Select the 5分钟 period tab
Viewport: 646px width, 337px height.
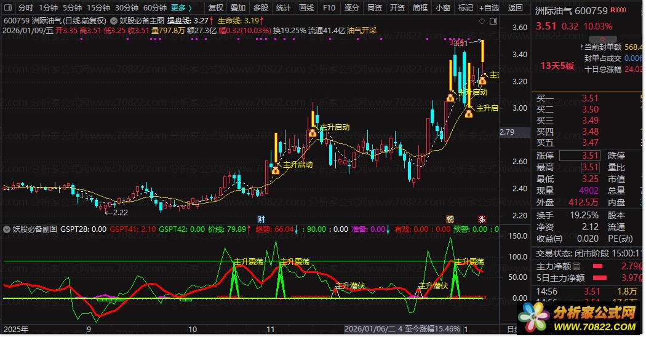click(x=72, y=8)
